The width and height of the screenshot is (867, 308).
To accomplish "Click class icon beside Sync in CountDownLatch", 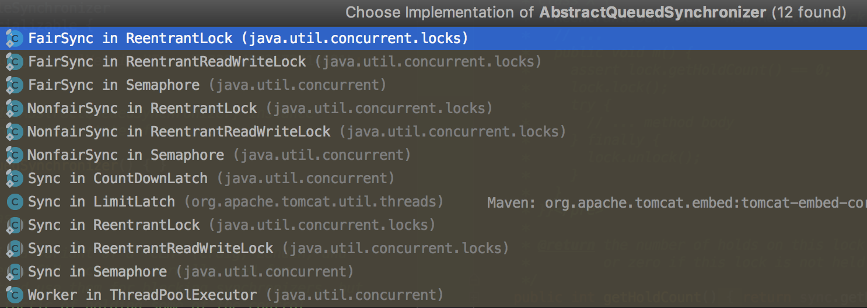I will point(14,178).
